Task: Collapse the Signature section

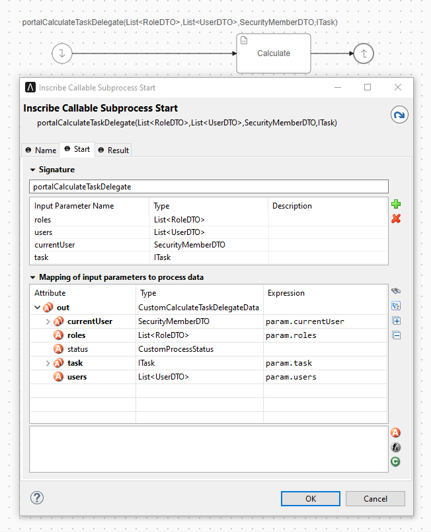Action: click(32, 170)
